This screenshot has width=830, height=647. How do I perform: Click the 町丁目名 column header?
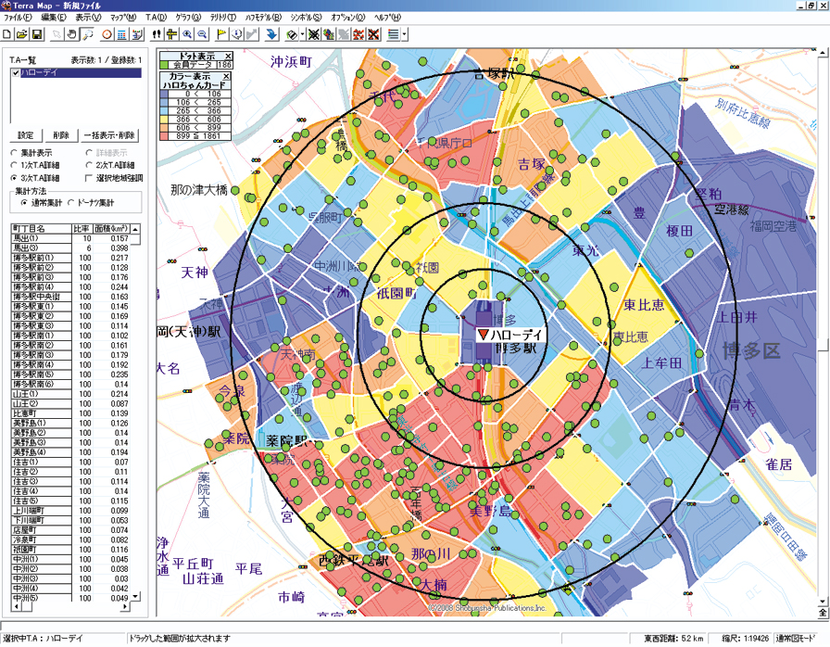coord(42,229)
